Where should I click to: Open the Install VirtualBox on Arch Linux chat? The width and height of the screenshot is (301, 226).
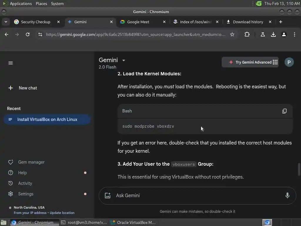(47, 119)
